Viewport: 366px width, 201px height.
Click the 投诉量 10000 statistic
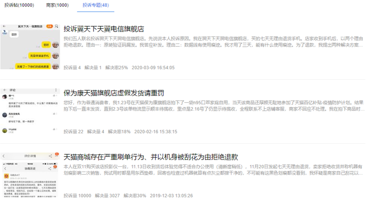pyautogui.click(x=78, y=196)
